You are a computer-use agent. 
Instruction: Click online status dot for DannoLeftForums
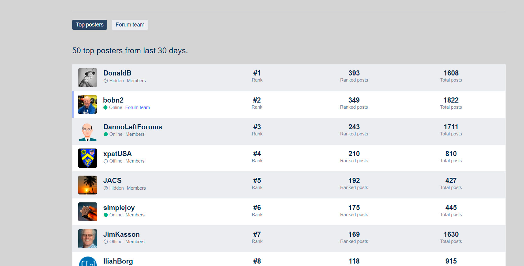(x=106, y=134)
